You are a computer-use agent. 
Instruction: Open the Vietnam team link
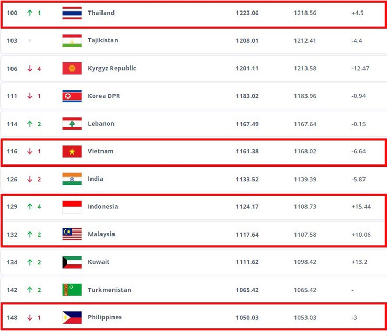click(x=100, y=152)
